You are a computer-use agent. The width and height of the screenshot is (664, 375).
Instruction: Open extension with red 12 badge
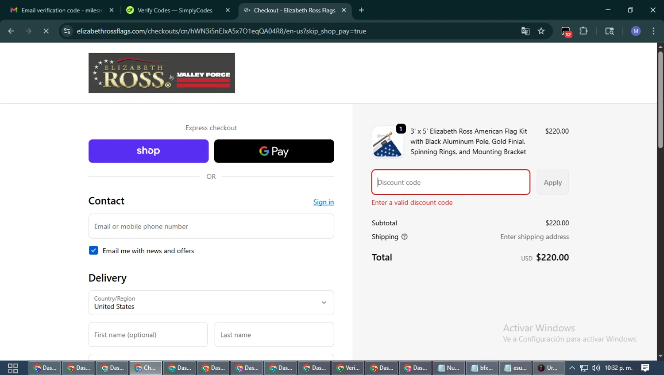(x=566, y=31)
